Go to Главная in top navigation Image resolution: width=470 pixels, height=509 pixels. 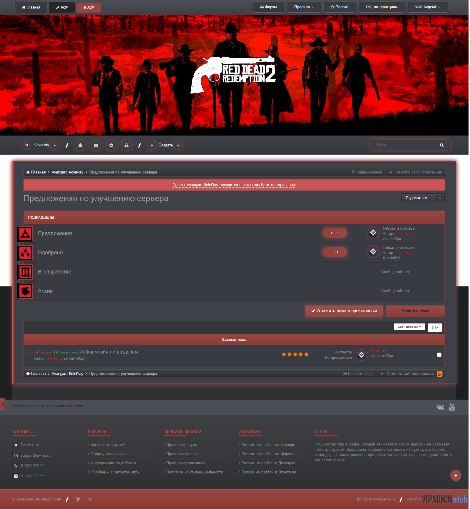[x=31, y=7]
